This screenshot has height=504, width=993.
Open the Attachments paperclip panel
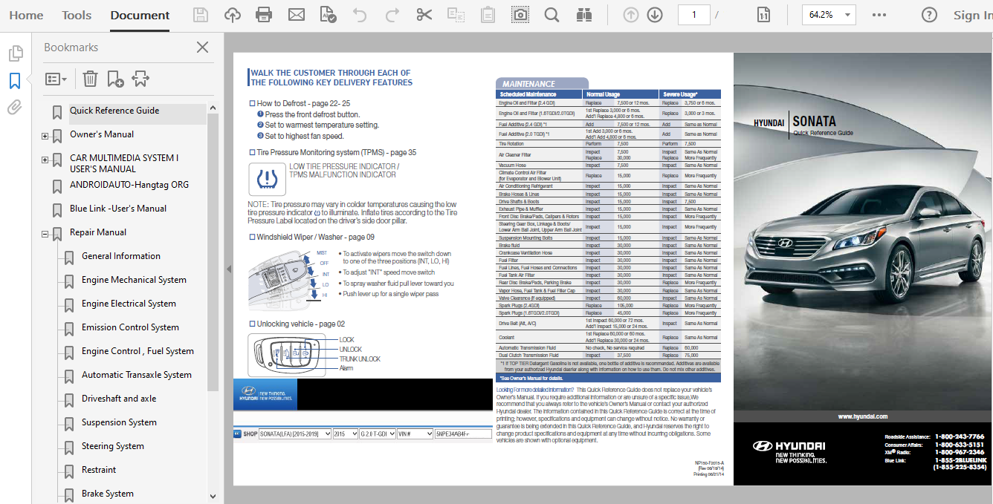pyautogui.click(x=15, y=108)
